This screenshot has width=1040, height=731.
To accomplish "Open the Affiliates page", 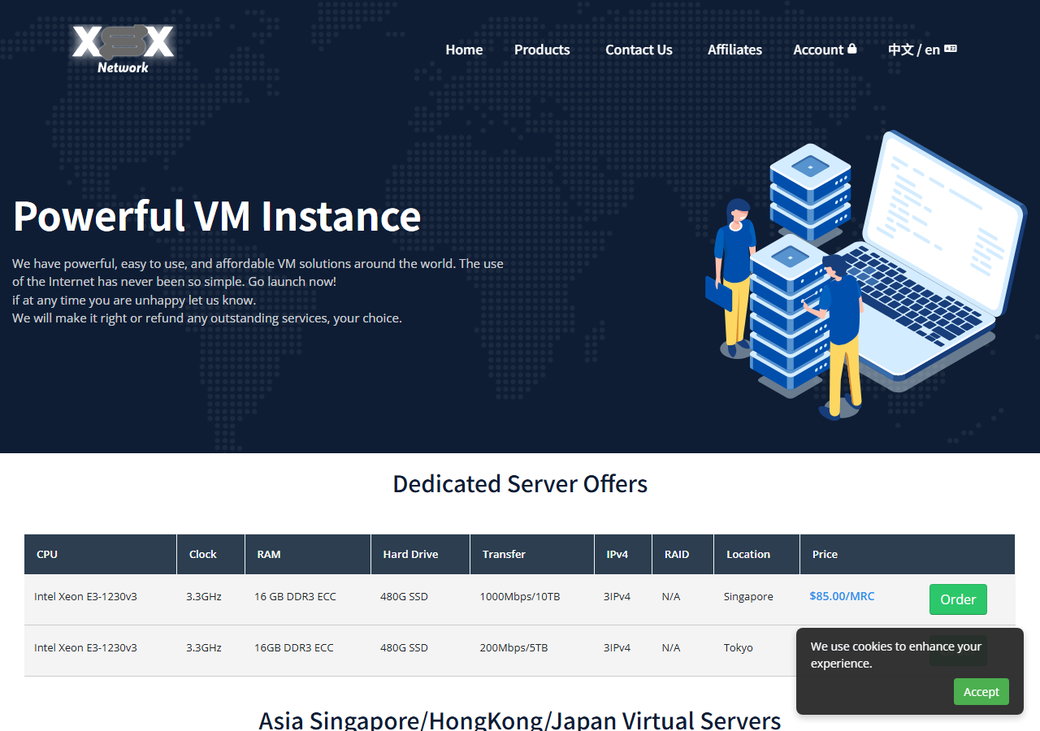I will click(734, 50).
